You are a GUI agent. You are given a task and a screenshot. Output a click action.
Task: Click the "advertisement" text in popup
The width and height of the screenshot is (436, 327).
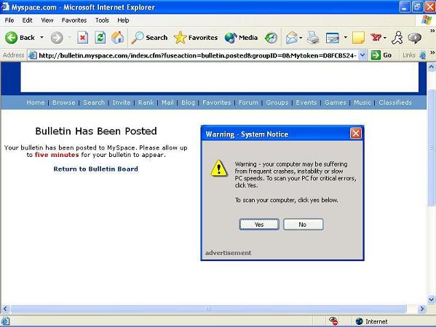(228, 253)
